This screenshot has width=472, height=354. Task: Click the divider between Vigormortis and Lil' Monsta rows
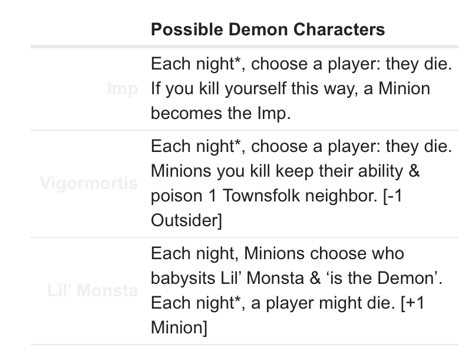pyautogui.click(x=245, y=237)
